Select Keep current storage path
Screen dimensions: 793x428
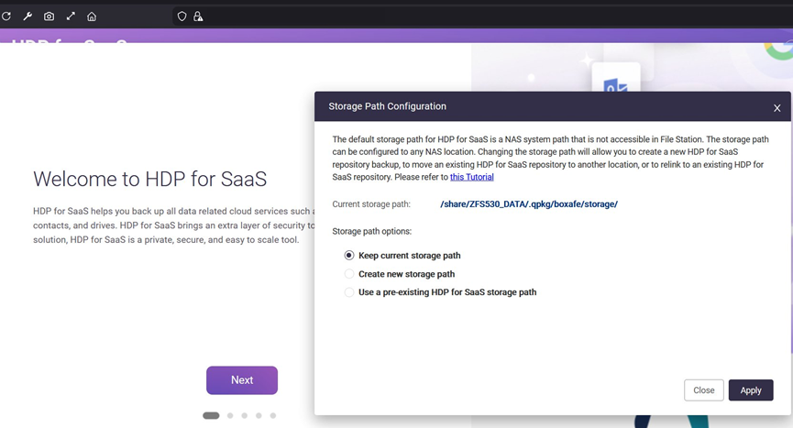click(x=349, y=256)
